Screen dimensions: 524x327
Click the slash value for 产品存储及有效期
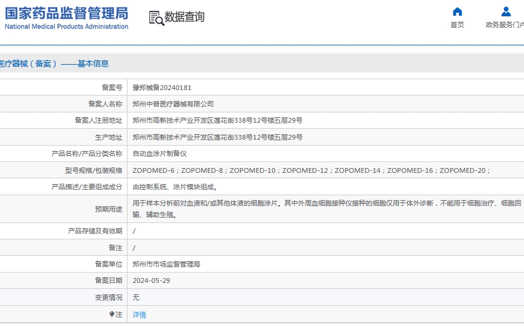point(134,231)
